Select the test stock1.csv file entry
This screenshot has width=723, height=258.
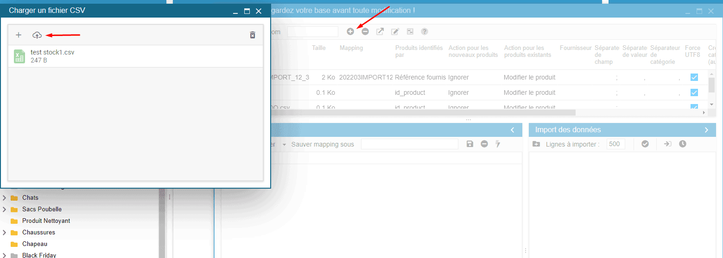[52, 56]
